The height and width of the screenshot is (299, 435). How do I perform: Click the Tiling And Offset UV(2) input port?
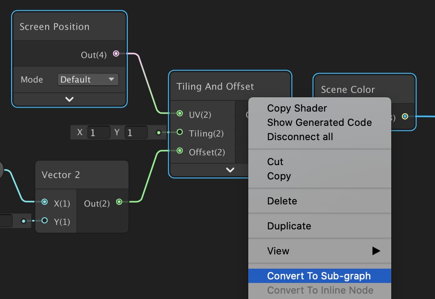pos(180,114)
